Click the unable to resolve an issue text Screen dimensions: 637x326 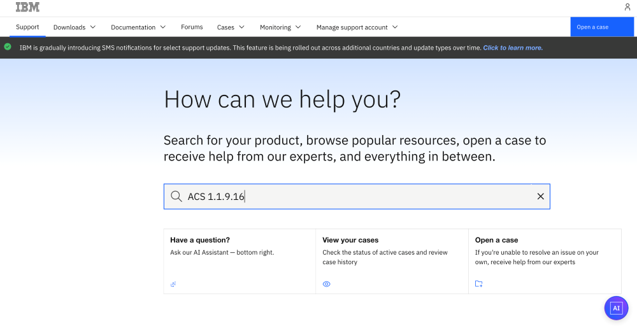536,257
